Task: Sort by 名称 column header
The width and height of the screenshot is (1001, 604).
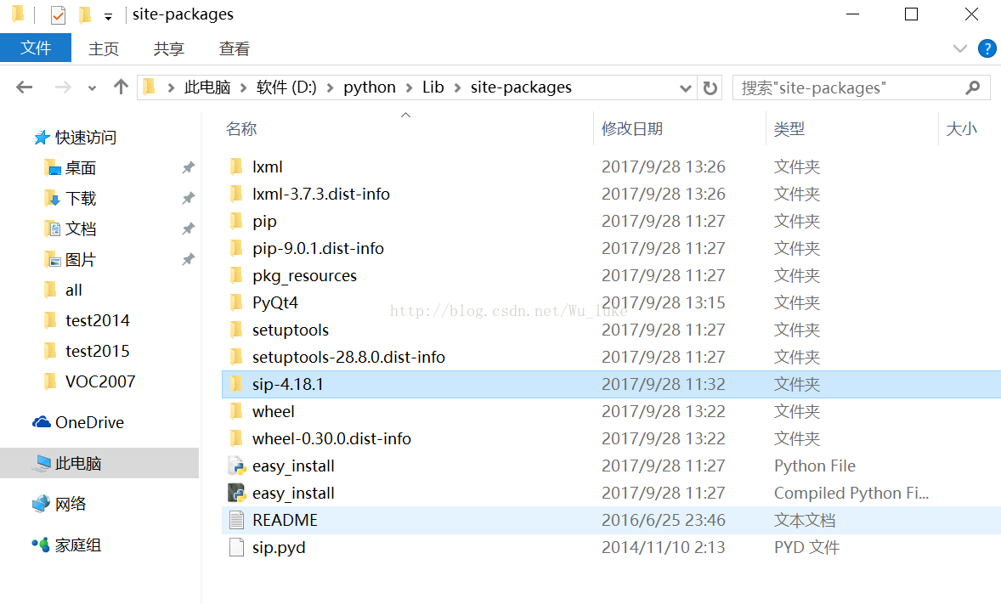Action: pos(241,129)
